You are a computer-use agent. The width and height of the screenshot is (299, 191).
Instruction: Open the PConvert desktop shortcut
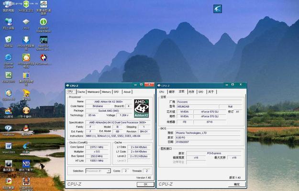point(44,60)
